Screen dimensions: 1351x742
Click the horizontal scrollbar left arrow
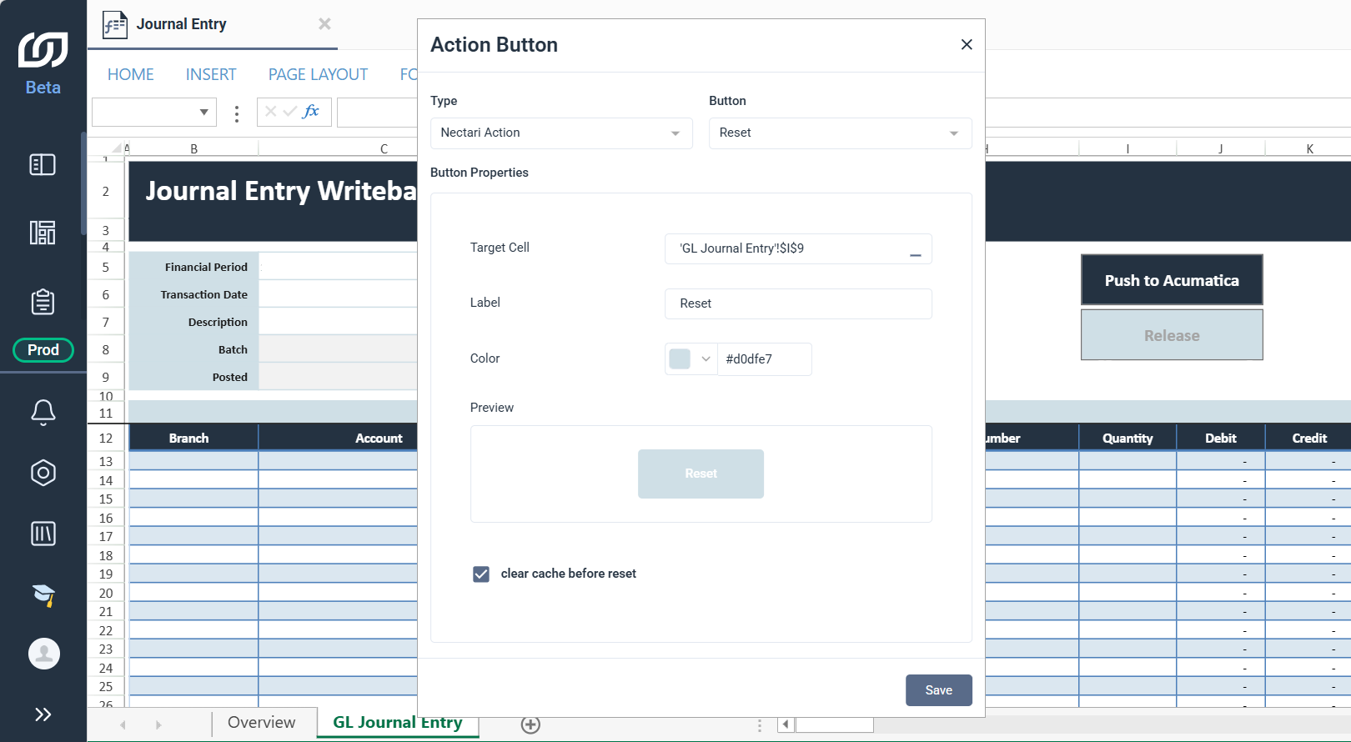tap(786, 724)
